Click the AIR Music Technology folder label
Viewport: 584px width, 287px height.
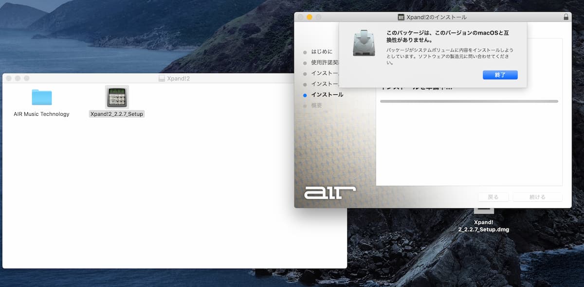tap(41, 114)
